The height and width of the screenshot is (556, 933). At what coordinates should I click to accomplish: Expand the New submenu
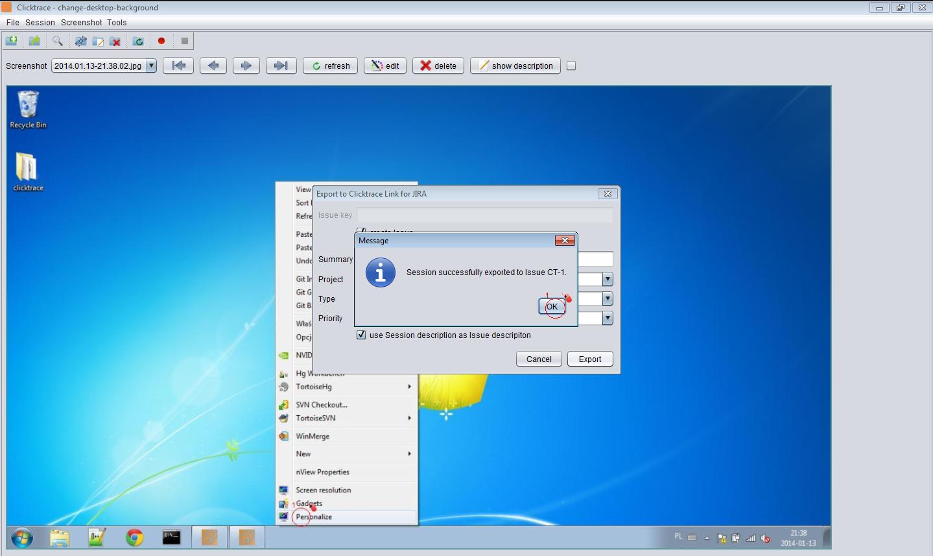point(347,454)
